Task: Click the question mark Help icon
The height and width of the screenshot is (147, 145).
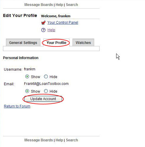Action: coord(43,30)
